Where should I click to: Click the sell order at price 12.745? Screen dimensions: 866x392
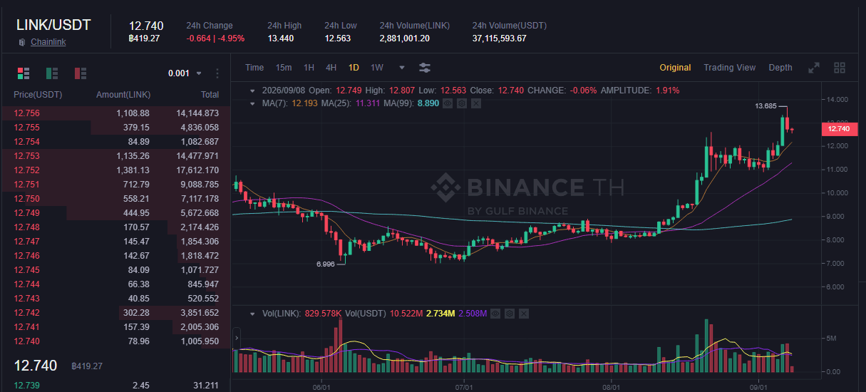tap(116, 270)
